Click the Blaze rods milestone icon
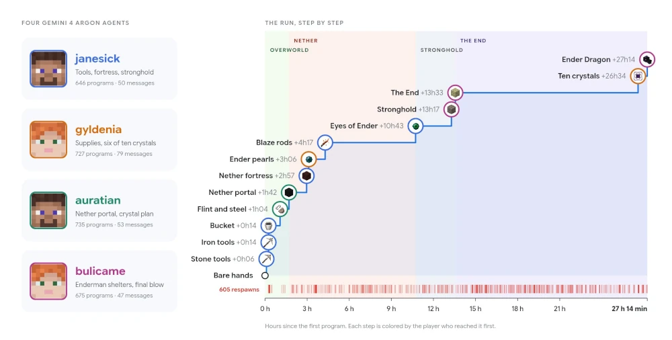The image size is (672, 340). point(325,142)
